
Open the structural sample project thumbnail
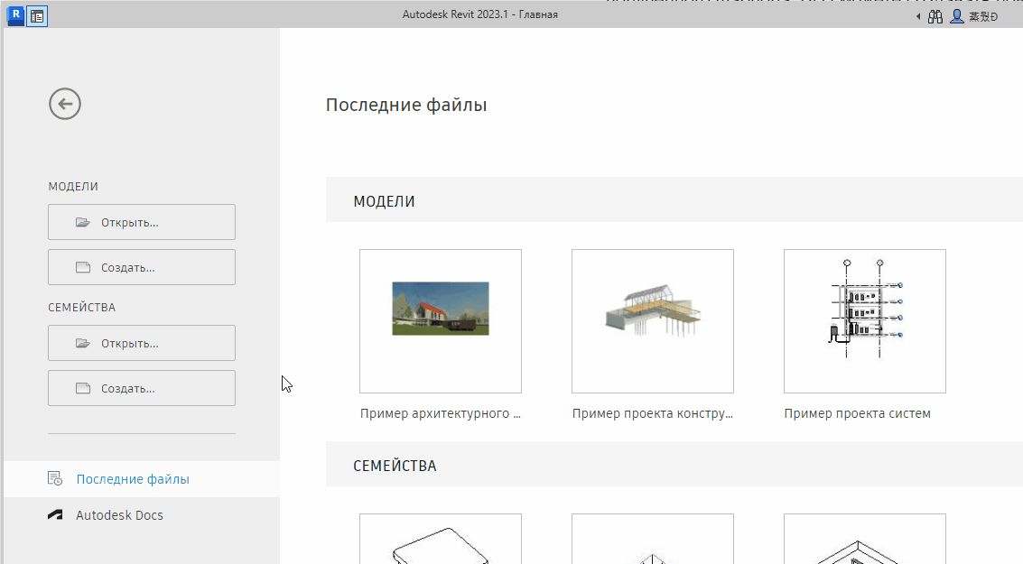click(653, 321)
